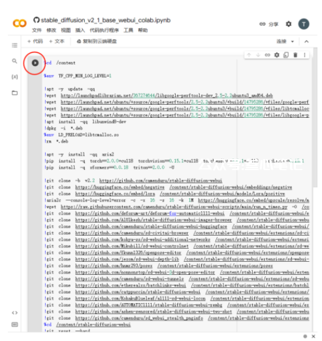Click the status dot at bottom right

[305, 336]
